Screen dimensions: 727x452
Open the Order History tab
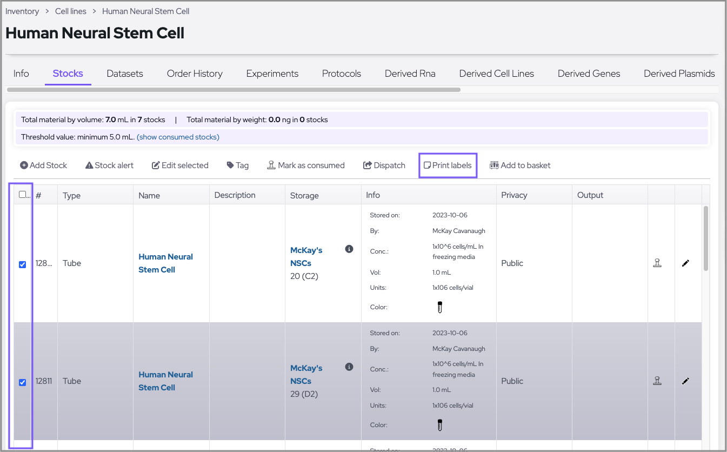pyautogui.click(x=195, y=74)
